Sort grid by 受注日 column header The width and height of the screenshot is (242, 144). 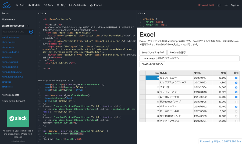click(203, 73)
